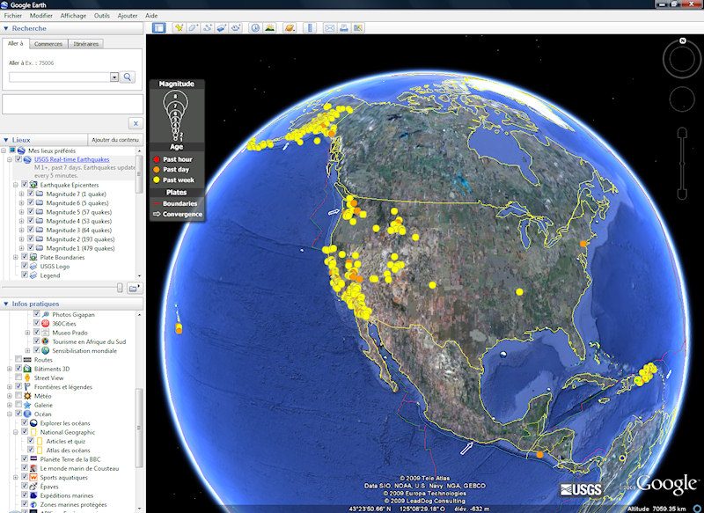Open the search box dropdown arrow
This screenshot has height=513, width=704.
(114, 77)
